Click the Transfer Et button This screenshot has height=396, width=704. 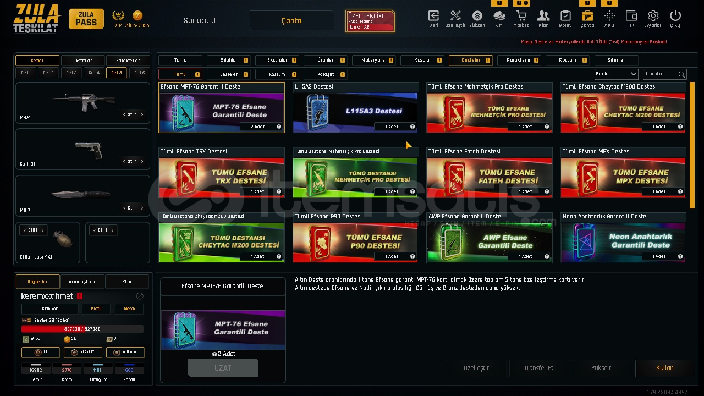[x=538, y=368]
